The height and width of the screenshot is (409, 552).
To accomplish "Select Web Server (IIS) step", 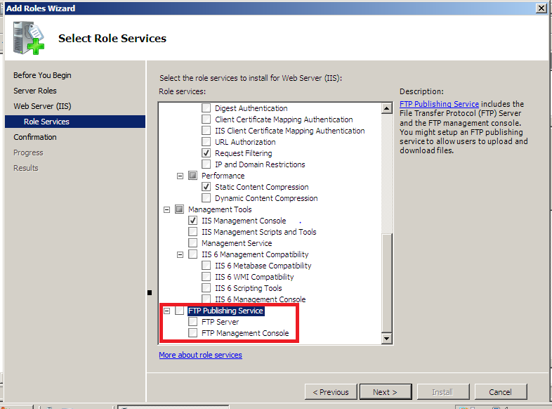I will click(x=42, y=106).
